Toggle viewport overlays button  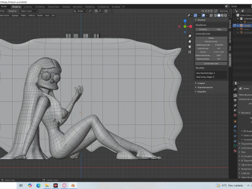point(203,15)
